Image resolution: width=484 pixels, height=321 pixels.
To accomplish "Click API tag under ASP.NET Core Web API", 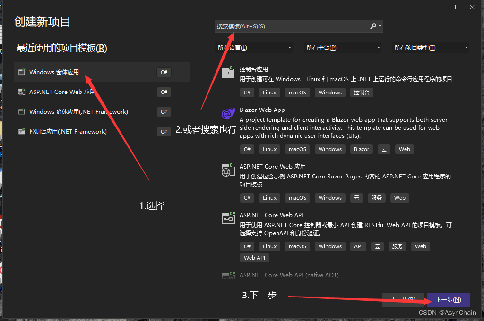I will (x=358, y=246).
